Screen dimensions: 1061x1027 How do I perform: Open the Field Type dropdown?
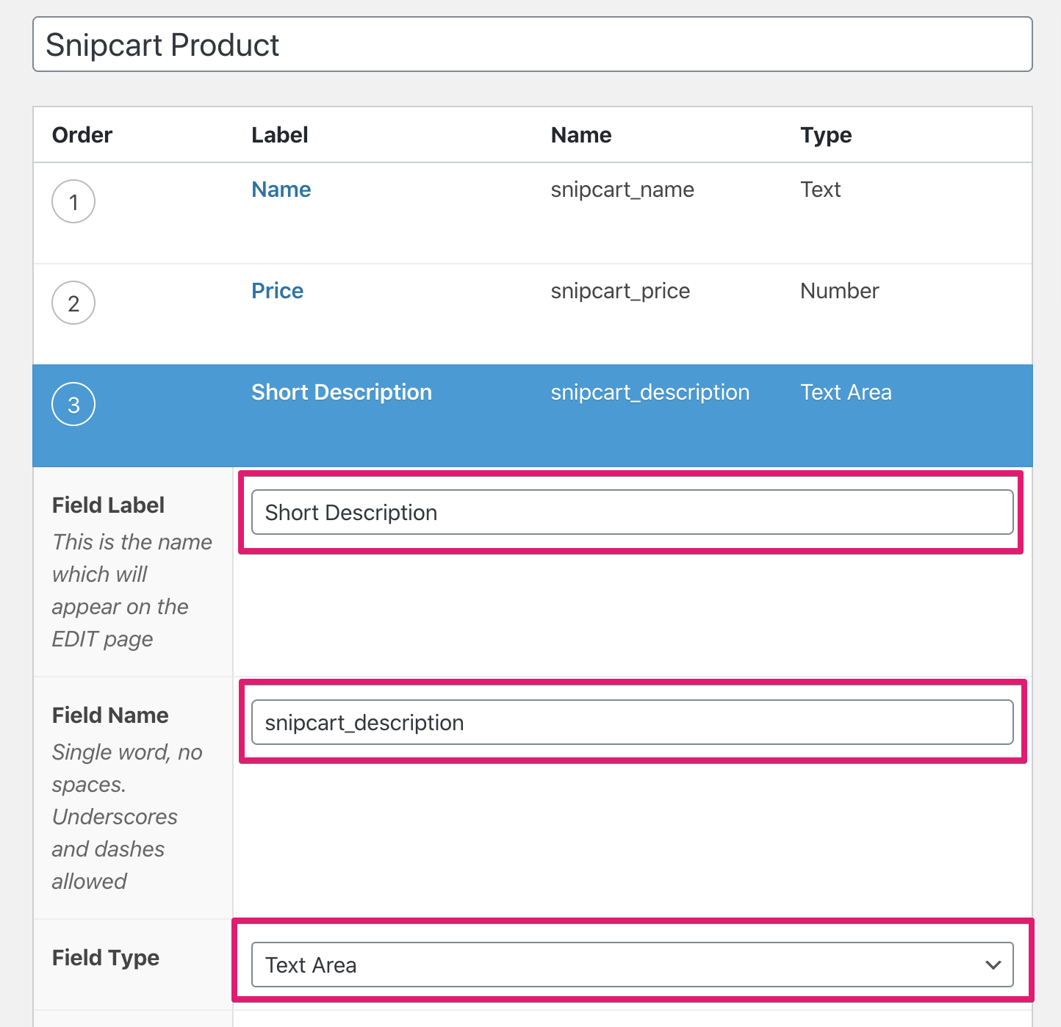[x=633, y=965]
